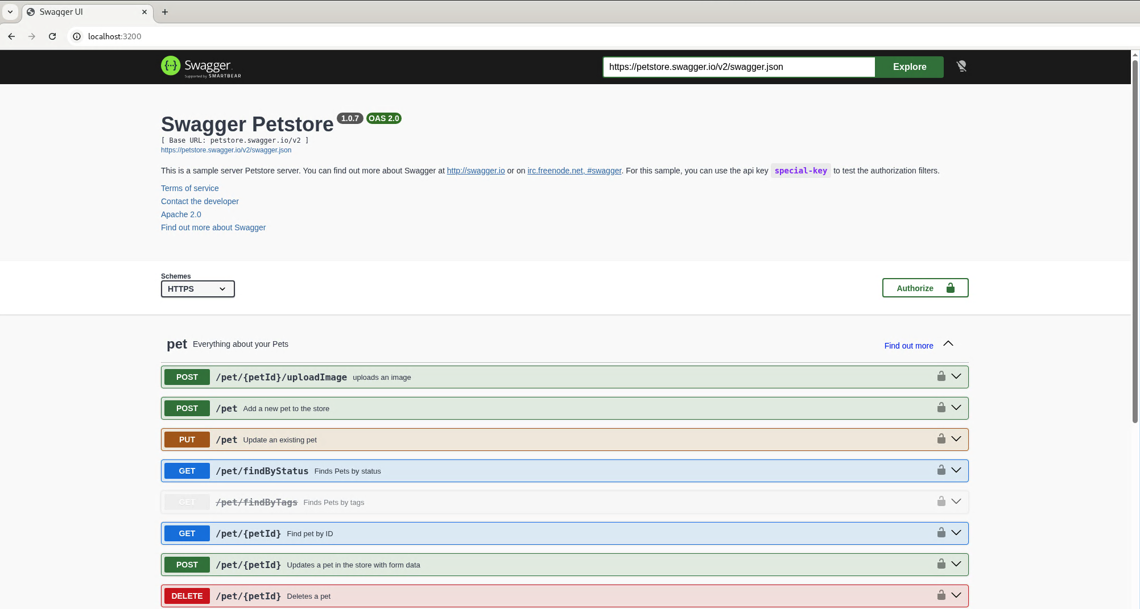Open the http://swagger.io link

pyautogui.click(x=476, y=171)
